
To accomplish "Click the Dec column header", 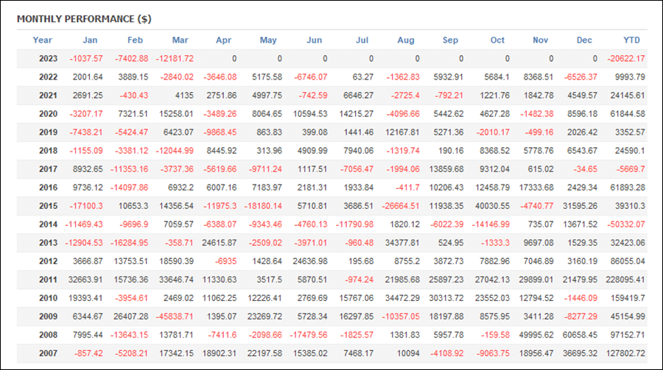I will pos(584,40).
